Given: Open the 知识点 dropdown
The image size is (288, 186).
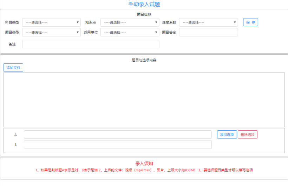Looking at the screenshot, I should click(130, 22).
